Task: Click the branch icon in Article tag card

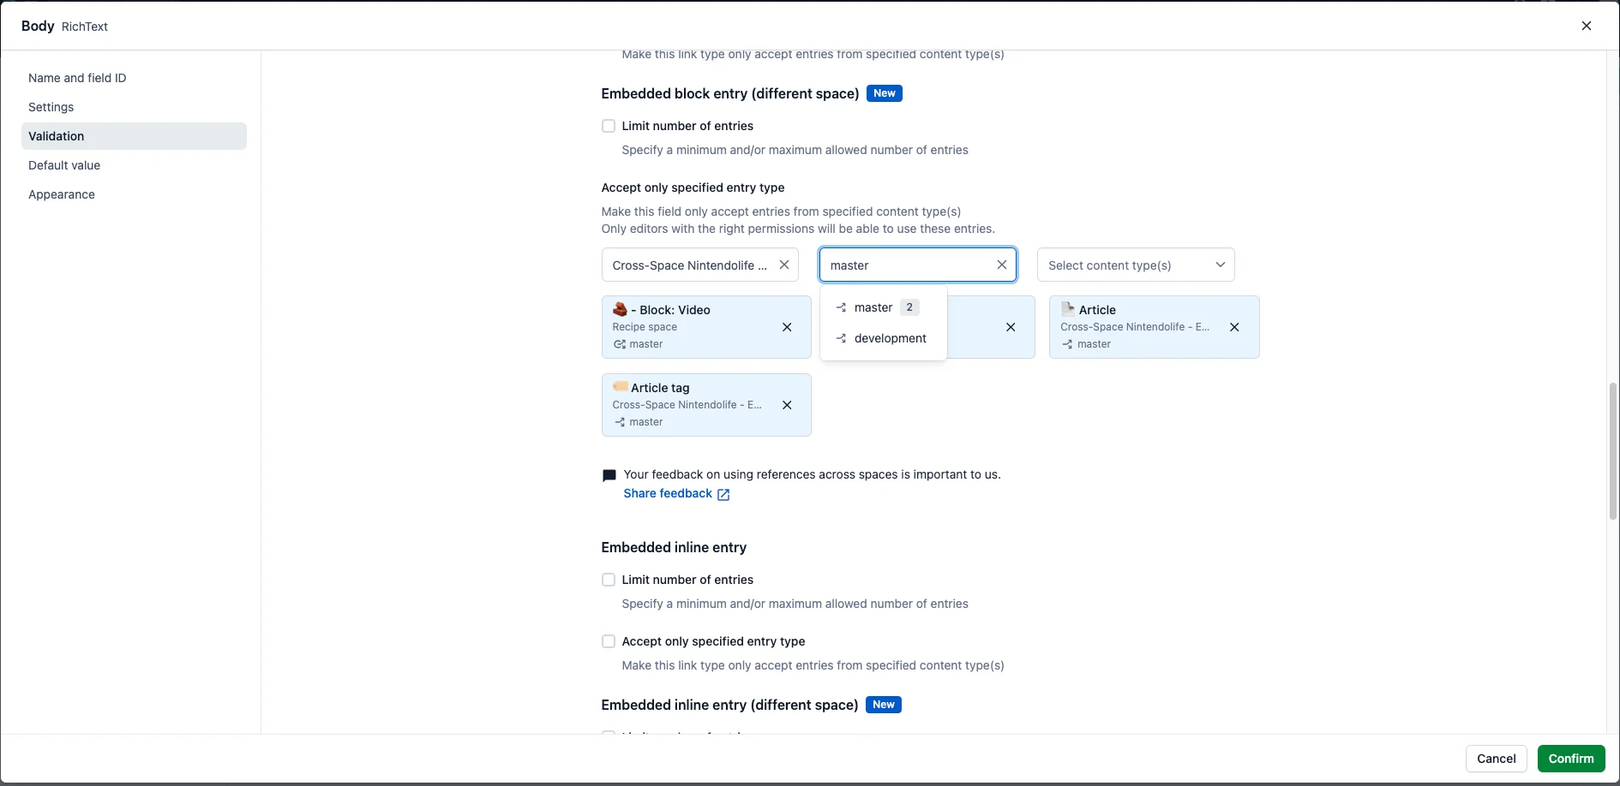Action: point(619,422)
